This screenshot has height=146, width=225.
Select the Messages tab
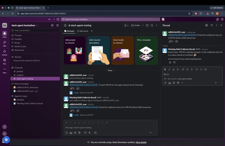[x=69, y=31]
